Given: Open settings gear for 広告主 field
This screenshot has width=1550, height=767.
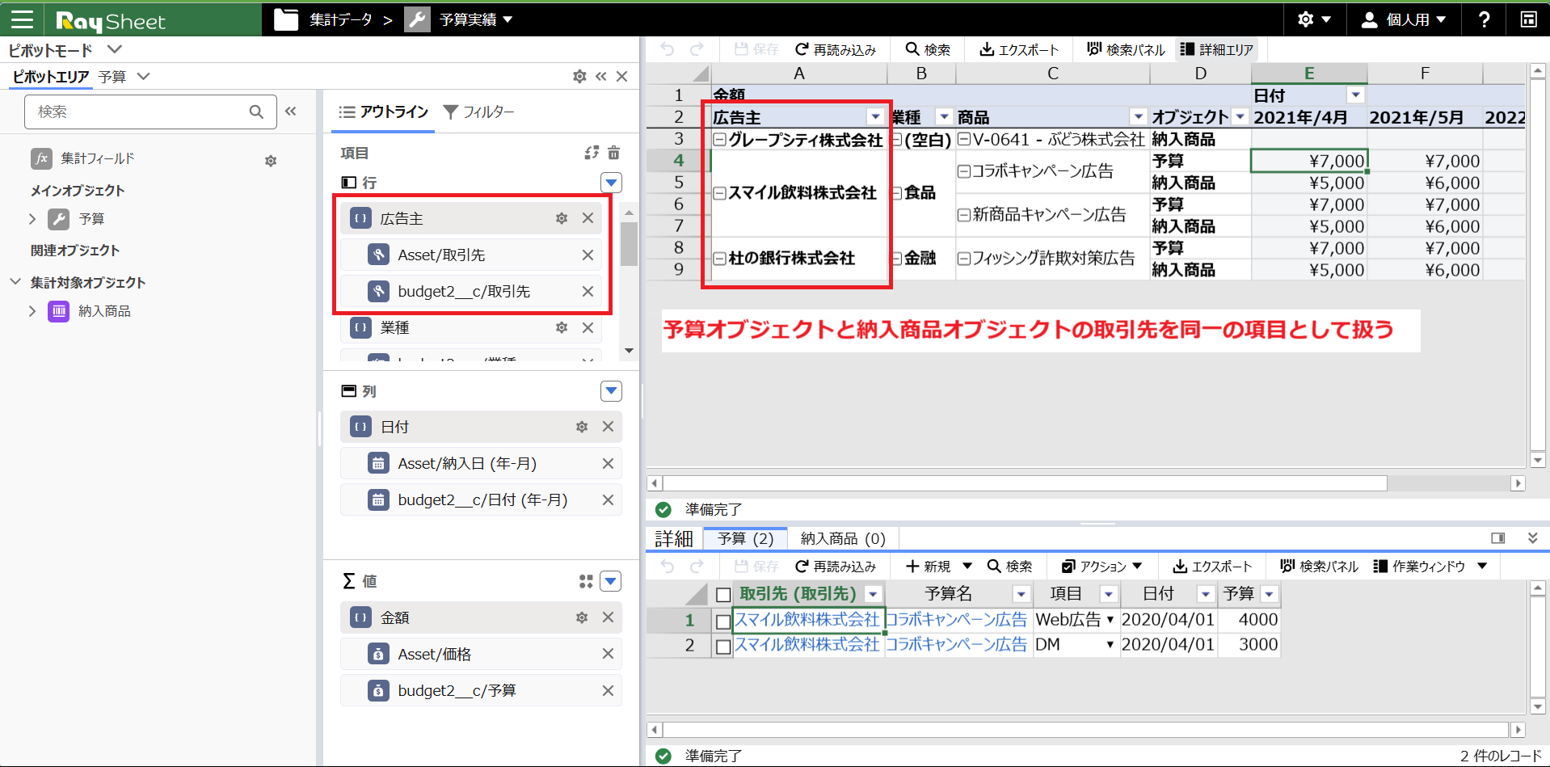Looking at the screenshot, I should 562,218.
